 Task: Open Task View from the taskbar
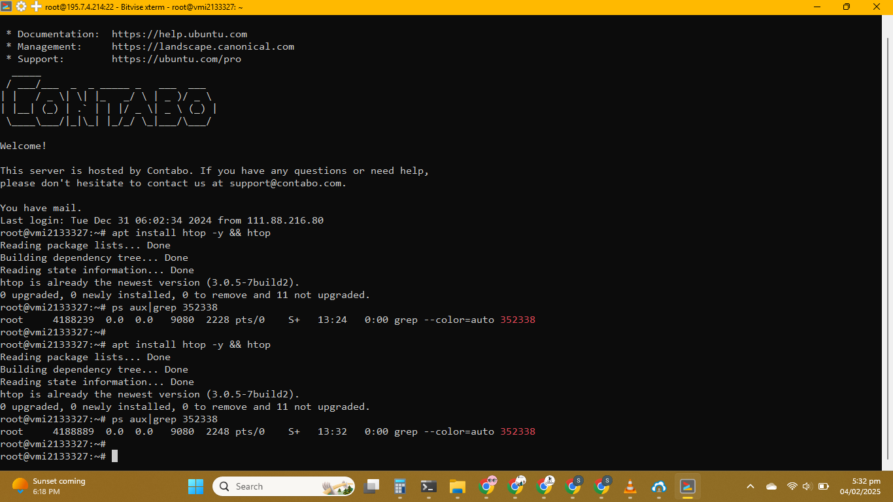click(372, 486)
